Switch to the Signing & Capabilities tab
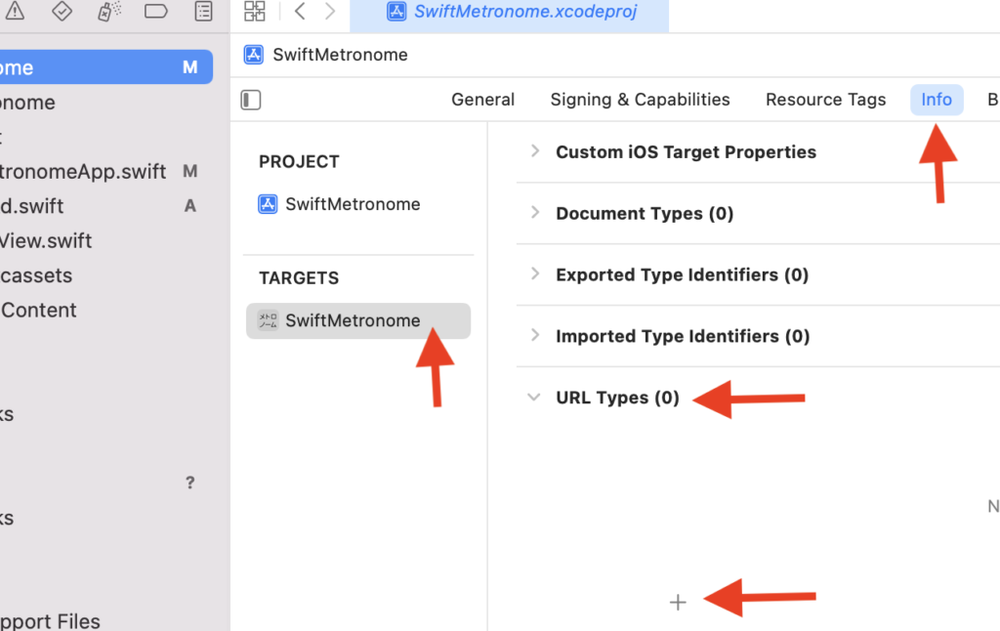Image resolution: width=1000 pixels, height=631 pixels. [640, 100]
